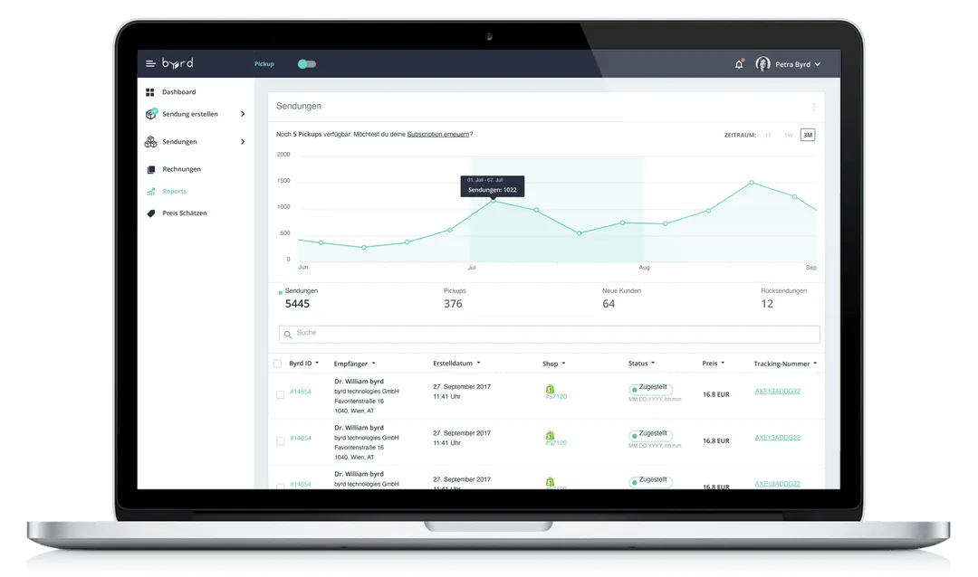Select the 3M time range option
Image resolution: width=978 pixels, height=577 pixels.
click(x=808, y=135)
